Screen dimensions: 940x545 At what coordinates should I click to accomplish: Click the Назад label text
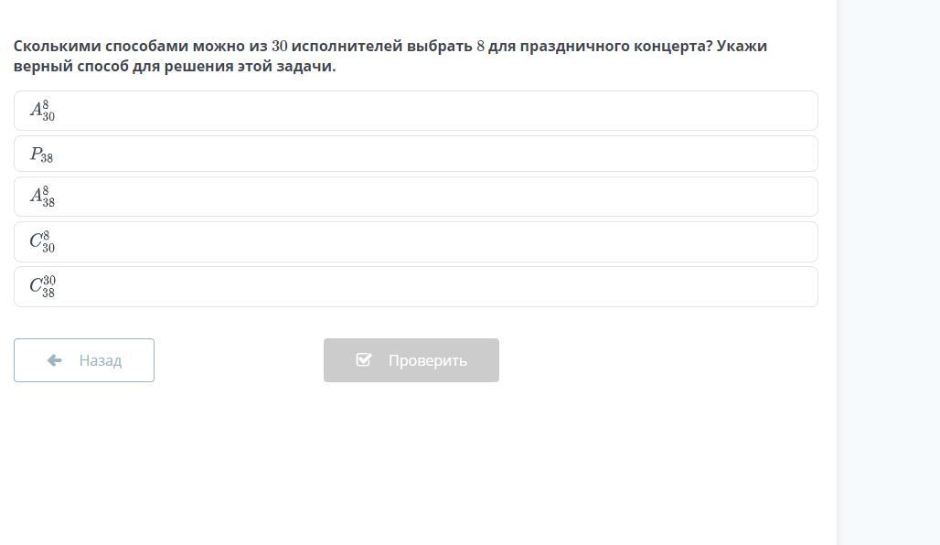coord(100,360)
